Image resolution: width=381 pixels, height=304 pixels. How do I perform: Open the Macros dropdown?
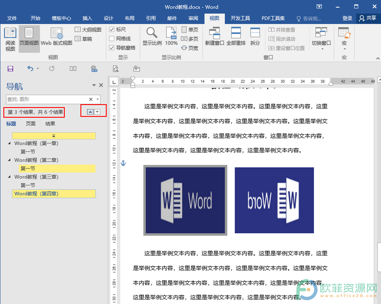click(344, 39)
